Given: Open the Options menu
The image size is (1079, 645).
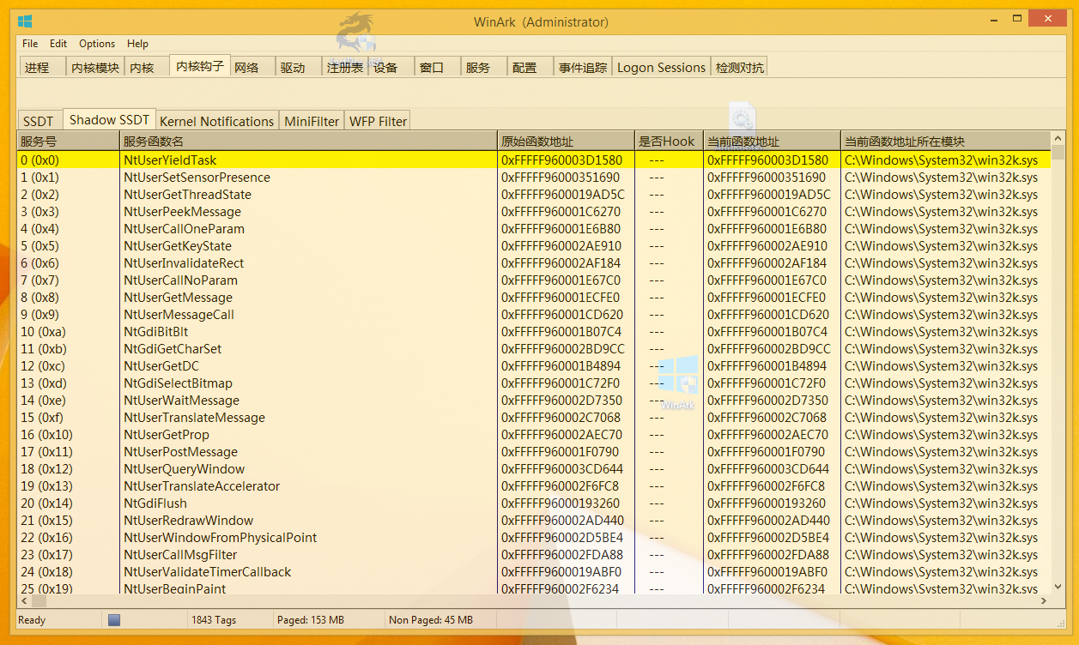Looking at the screenshot, I should pyautogui.click(x=97, y=44).
